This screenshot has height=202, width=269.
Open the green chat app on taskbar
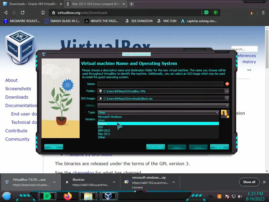47,196
